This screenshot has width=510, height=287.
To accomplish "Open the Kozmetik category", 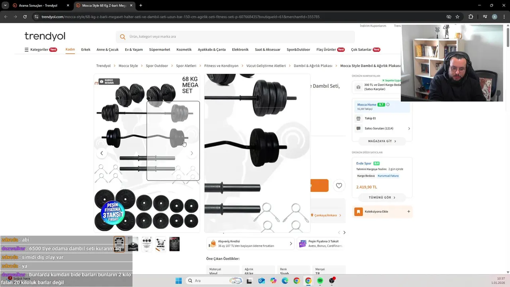I will click(x=184, y=49).
